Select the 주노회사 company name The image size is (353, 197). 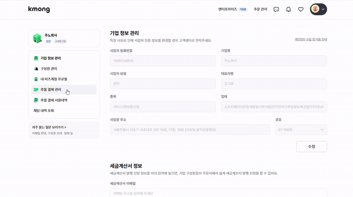tap(51, 35)
